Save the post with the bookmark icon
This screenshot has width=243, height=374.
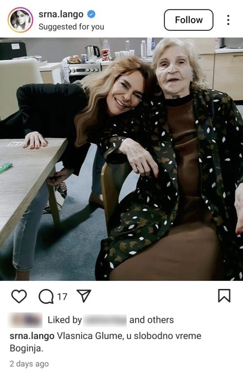224,296
